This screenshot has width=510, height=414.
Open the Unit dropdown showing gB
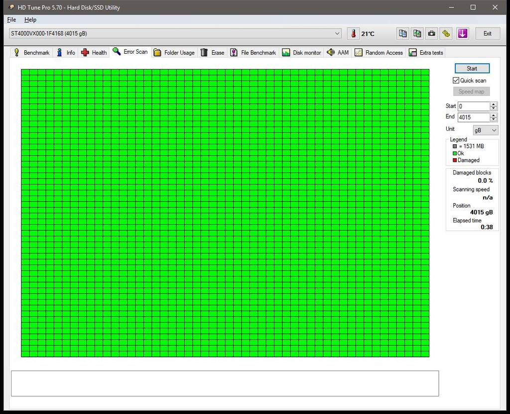(485, 130)
